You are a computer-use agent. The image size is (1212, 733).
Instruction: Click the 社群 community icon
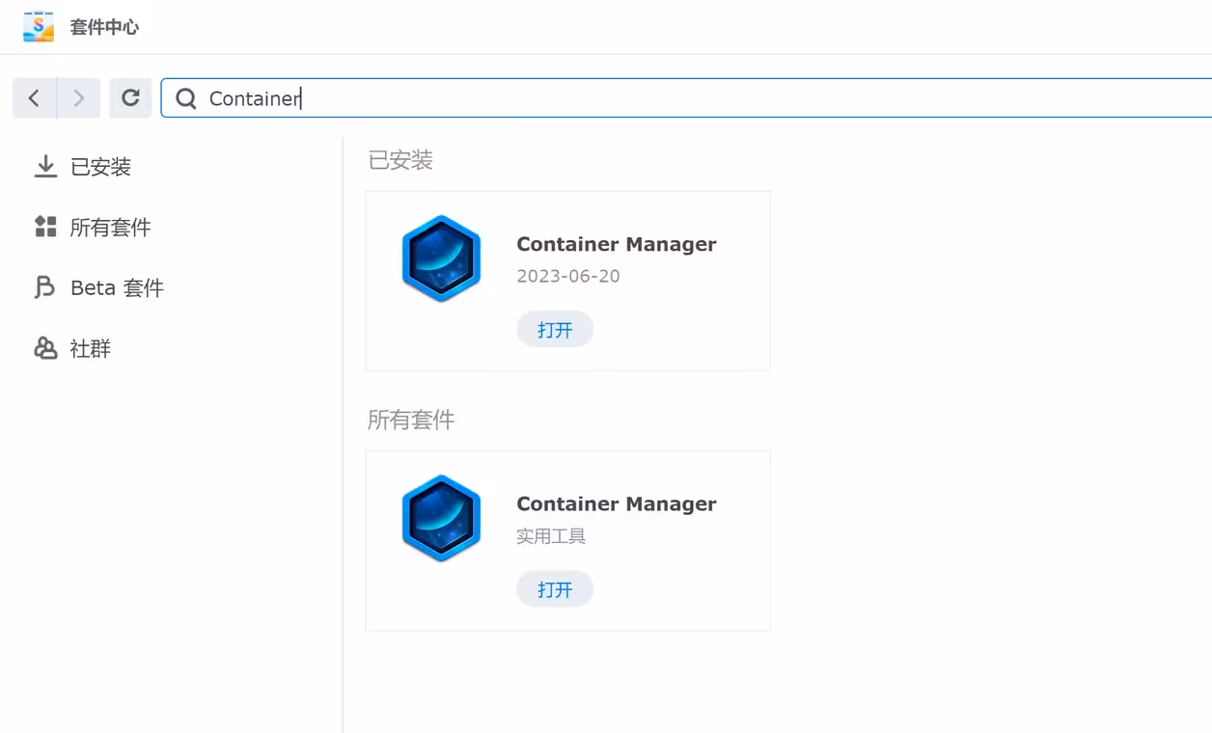click(45, 348)
